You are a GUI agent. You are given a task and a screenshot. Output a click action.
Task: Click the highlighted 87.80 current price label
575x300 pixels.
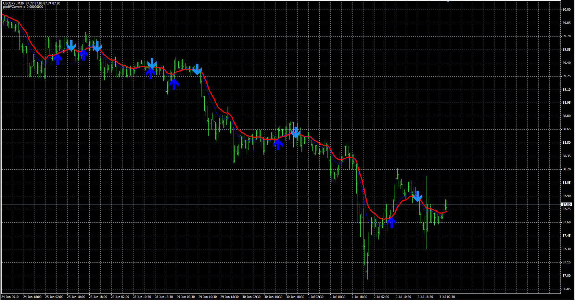(x=567, y=205)
